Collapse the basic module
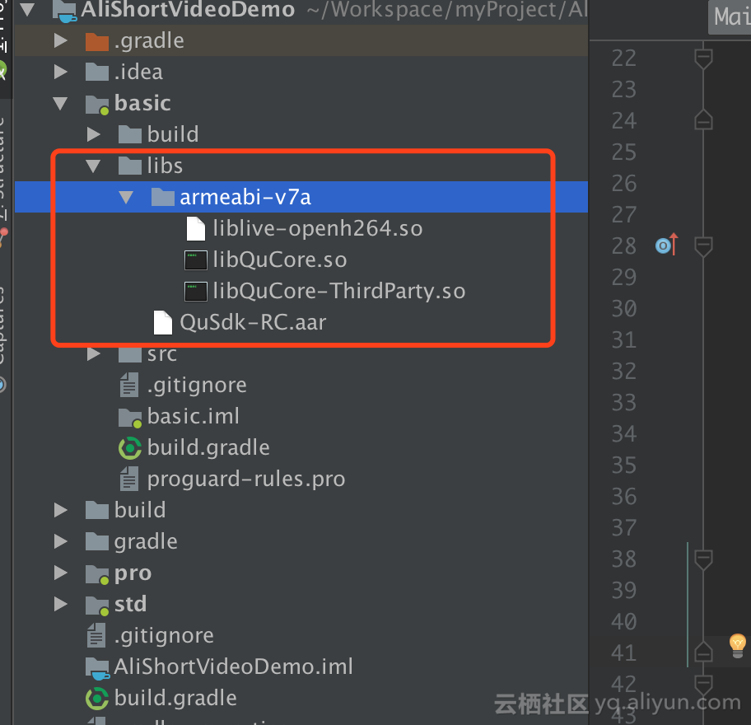The width and height of the screenshot is (751, 725). pos(60,104)
